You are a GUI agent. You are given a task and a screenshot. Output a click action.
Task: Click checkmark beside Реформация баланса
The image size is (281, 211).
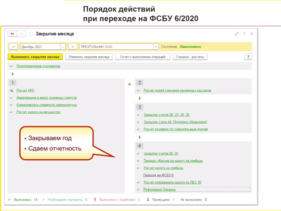pyautogui.click(x=138, y=190)
